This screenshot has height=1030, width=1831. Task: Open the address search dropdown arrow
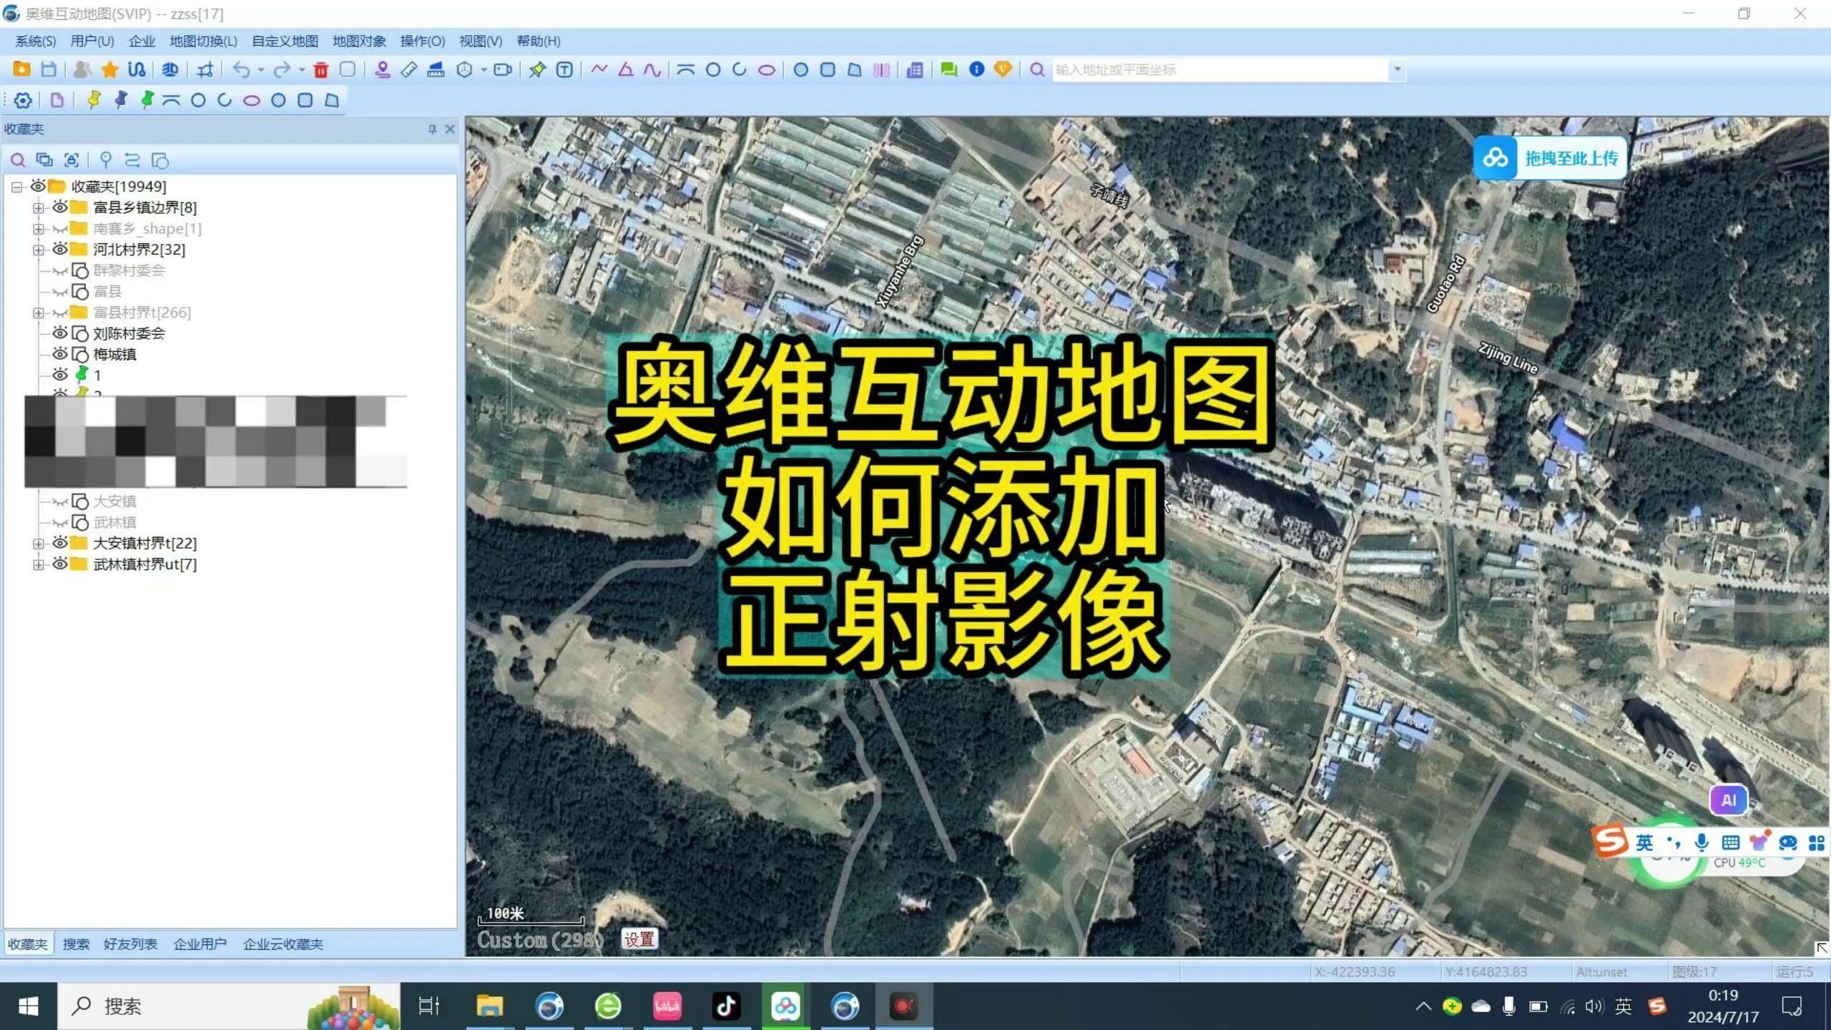(1397, 70)
